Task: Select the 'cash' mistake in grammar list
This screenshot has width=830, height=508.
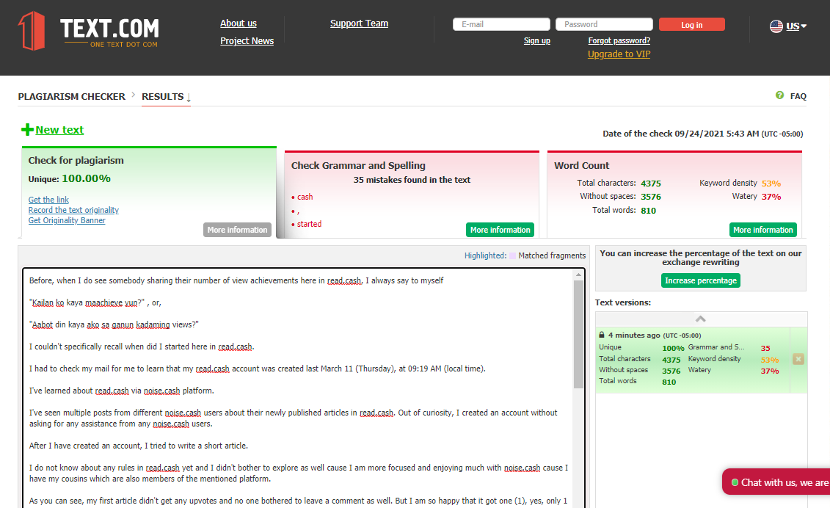Action: [305, 197]
